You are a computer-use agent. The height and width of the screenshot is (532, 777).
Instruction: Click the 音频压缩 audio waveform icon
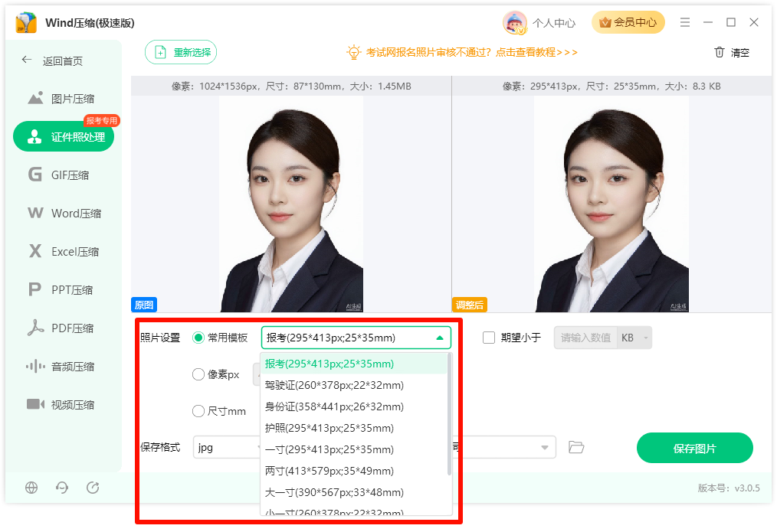(35, 366)
